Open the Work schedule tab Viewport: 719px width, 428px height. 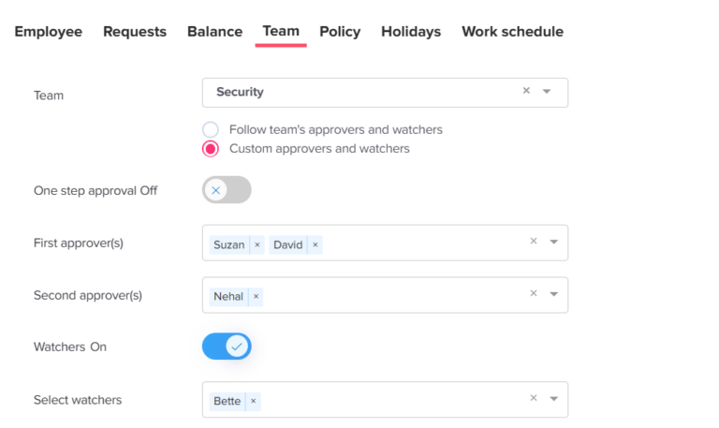(x=512, y=32)
